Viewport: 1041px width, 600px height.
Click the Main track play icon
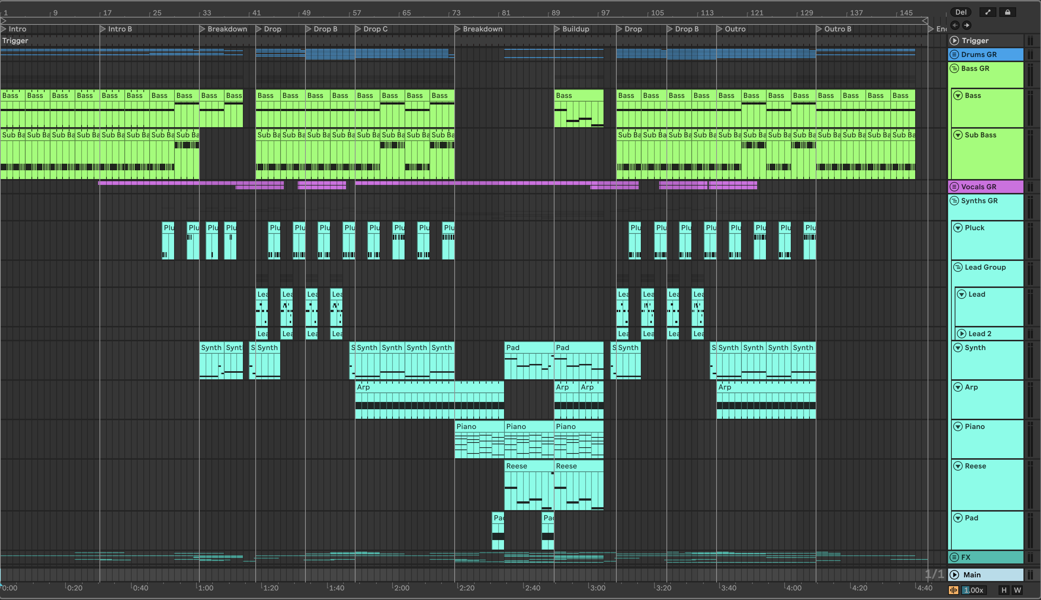[954, 574]
